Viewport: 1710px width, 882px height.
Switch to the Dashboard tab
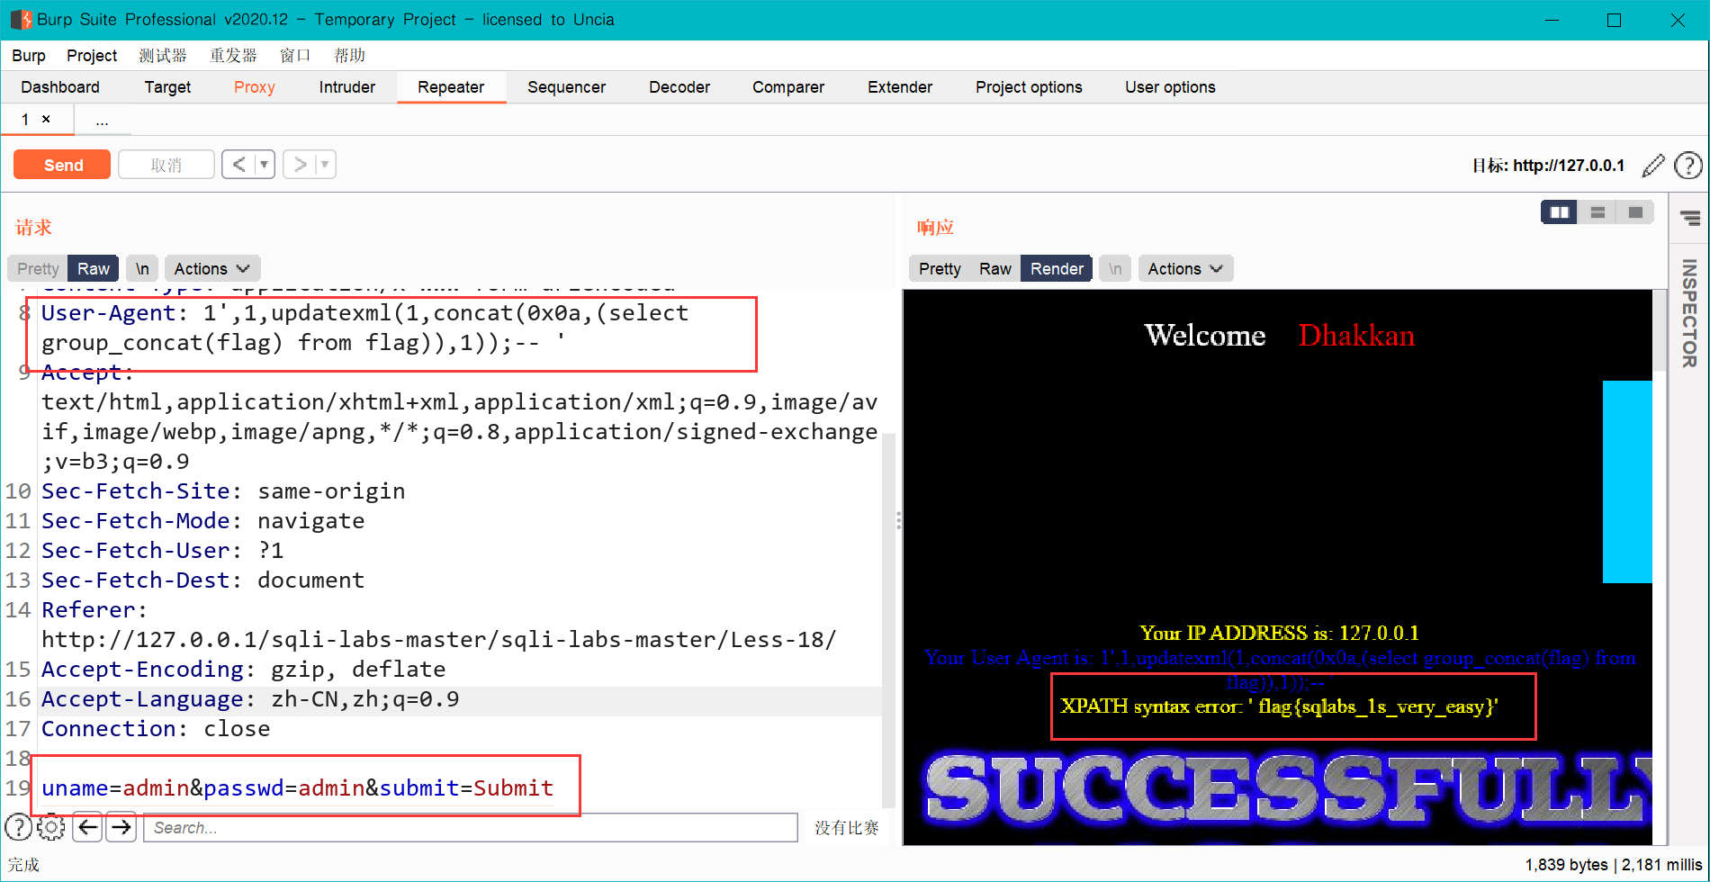60,87
